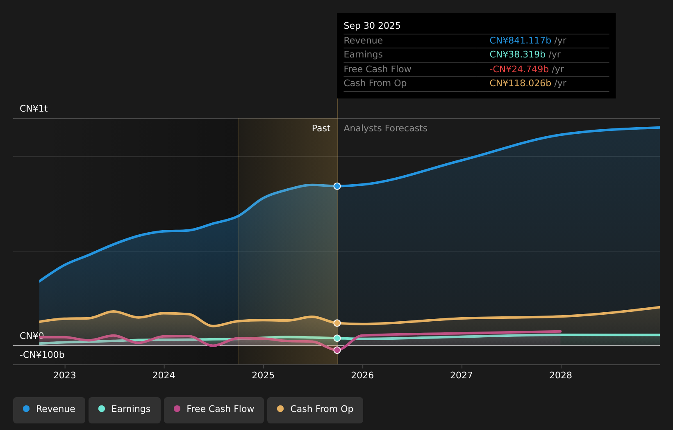Click the Past section label
The image size is (673, 430).
321,128
